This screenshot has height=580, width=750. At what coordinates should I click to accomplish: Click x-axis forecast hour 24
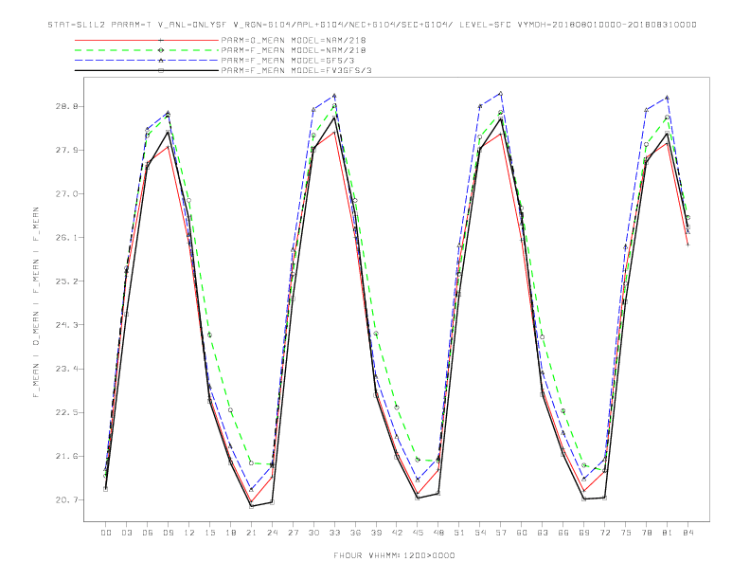272,533
